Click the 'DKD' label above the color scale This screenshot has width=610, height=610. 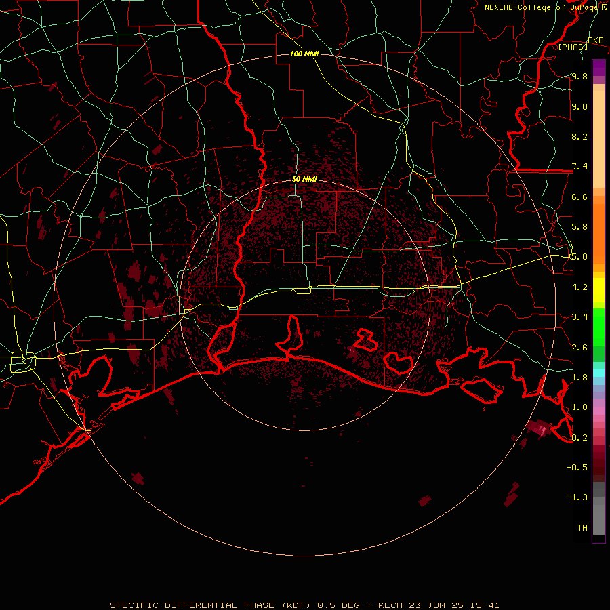596,40
